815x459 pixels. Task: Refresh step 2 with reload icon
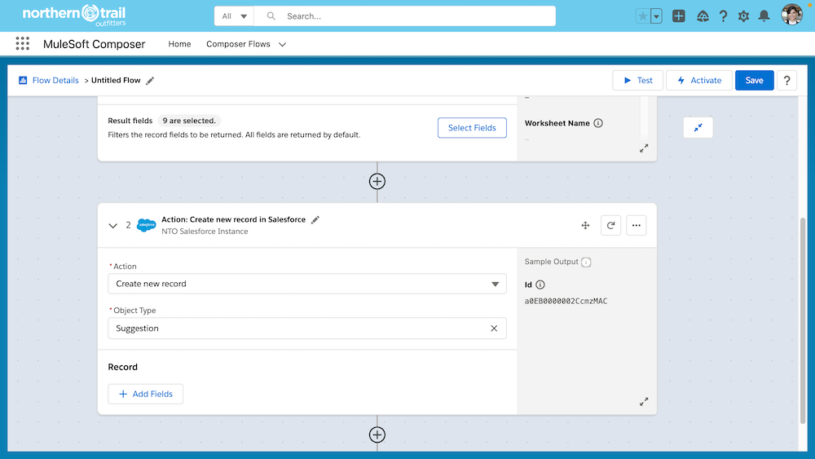610,226
